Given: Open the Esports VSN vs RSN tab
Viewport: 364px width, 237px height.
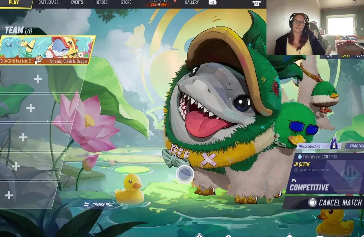Looking at the screenshot, I should (158, 3).
